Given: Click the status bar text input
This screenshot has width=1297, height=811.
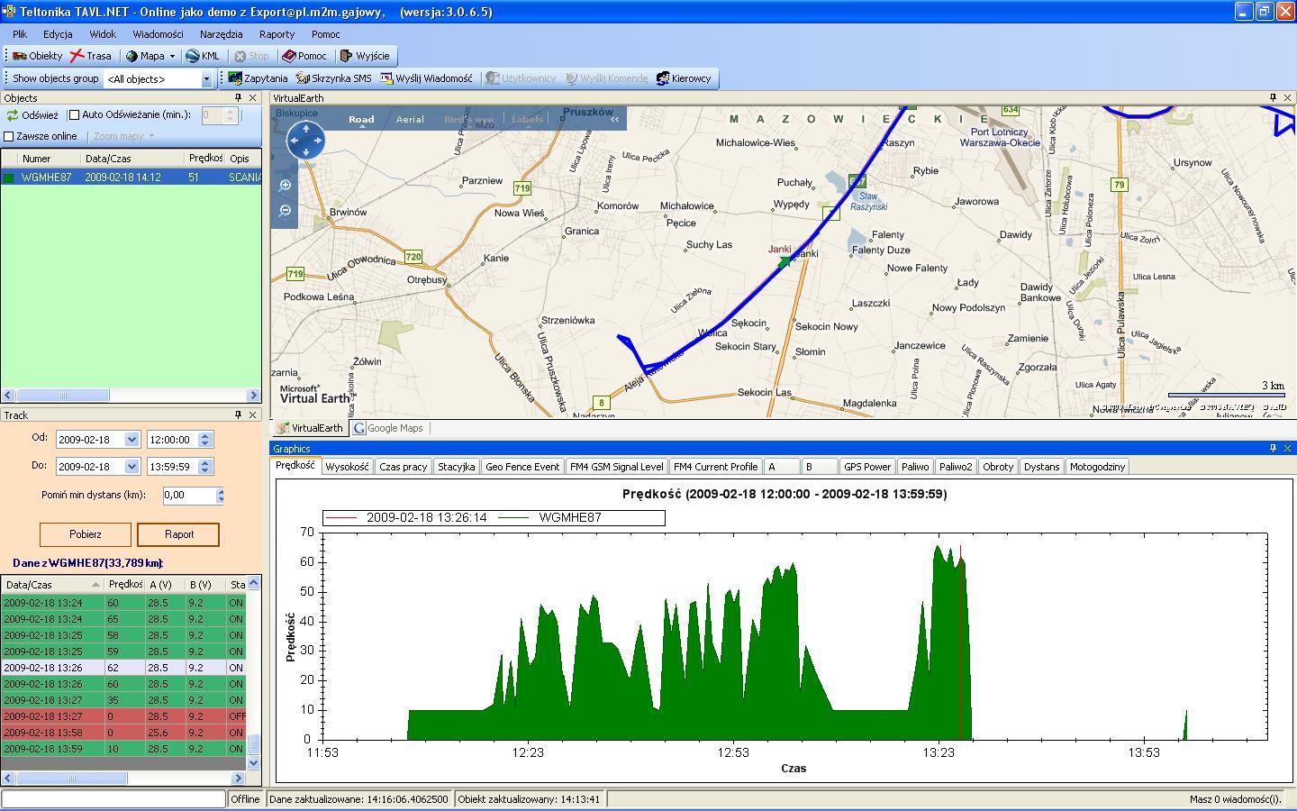Looking at the screenshot, I should pyautogui.click(x=113, y=798).
